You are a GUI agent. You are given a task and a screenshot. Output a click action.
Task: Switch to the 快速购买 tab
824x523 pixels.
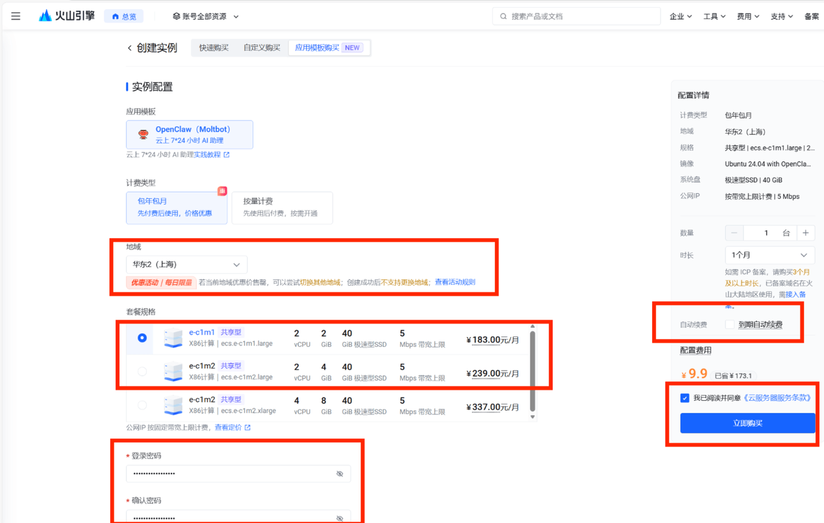pyautogui.click(x=214, y=48)
